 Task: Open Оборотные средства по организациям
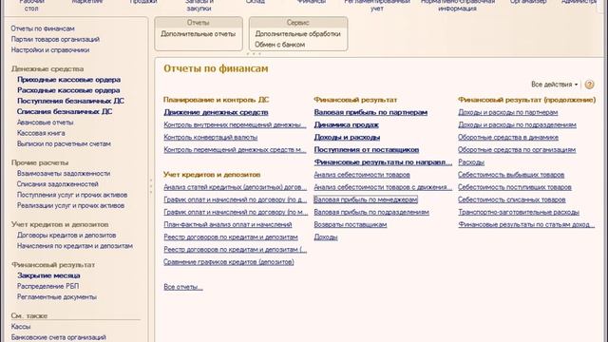click(517, 149)
